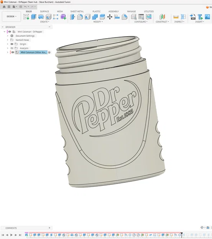Switch to the SHEET METAL tab
212x239 pixels.
pos(77,11)
